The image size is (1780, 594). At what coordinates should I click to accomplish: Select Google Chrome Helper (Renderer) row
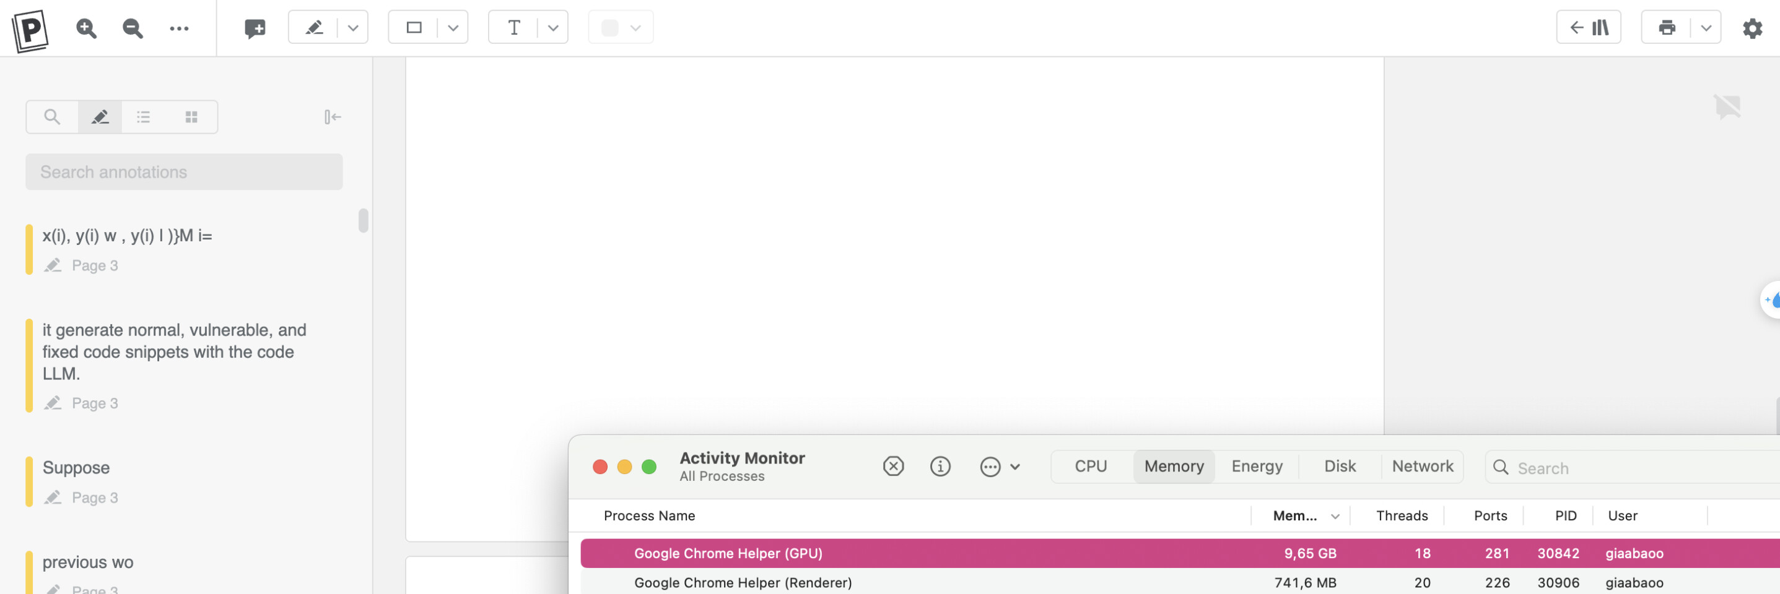(x=1180, y=582)
